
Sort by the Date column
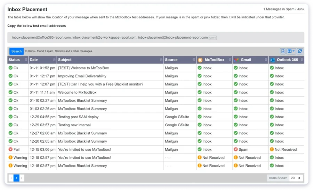click(54, 60)
